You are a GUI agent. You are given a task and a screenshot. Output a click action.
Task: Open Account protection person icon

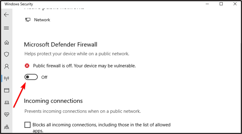[7, 66]
